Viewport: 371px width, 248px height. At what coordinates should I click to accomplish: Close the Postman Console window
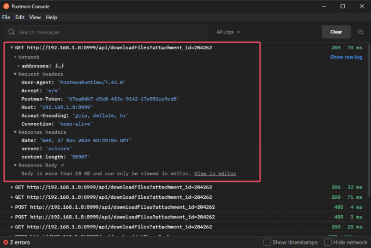(x=362, y=7)
